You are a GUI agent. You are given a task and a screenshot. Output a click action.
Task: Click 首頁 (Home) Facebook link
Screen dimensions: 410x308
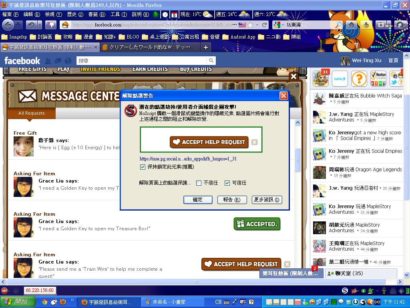pos(393,61)
